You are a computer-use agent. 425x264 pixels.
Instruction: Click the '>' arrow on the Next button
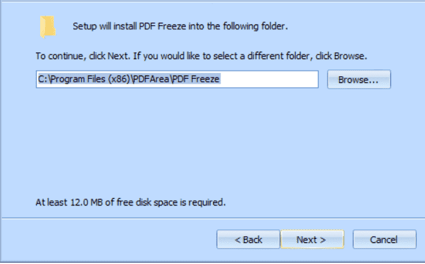323,240
